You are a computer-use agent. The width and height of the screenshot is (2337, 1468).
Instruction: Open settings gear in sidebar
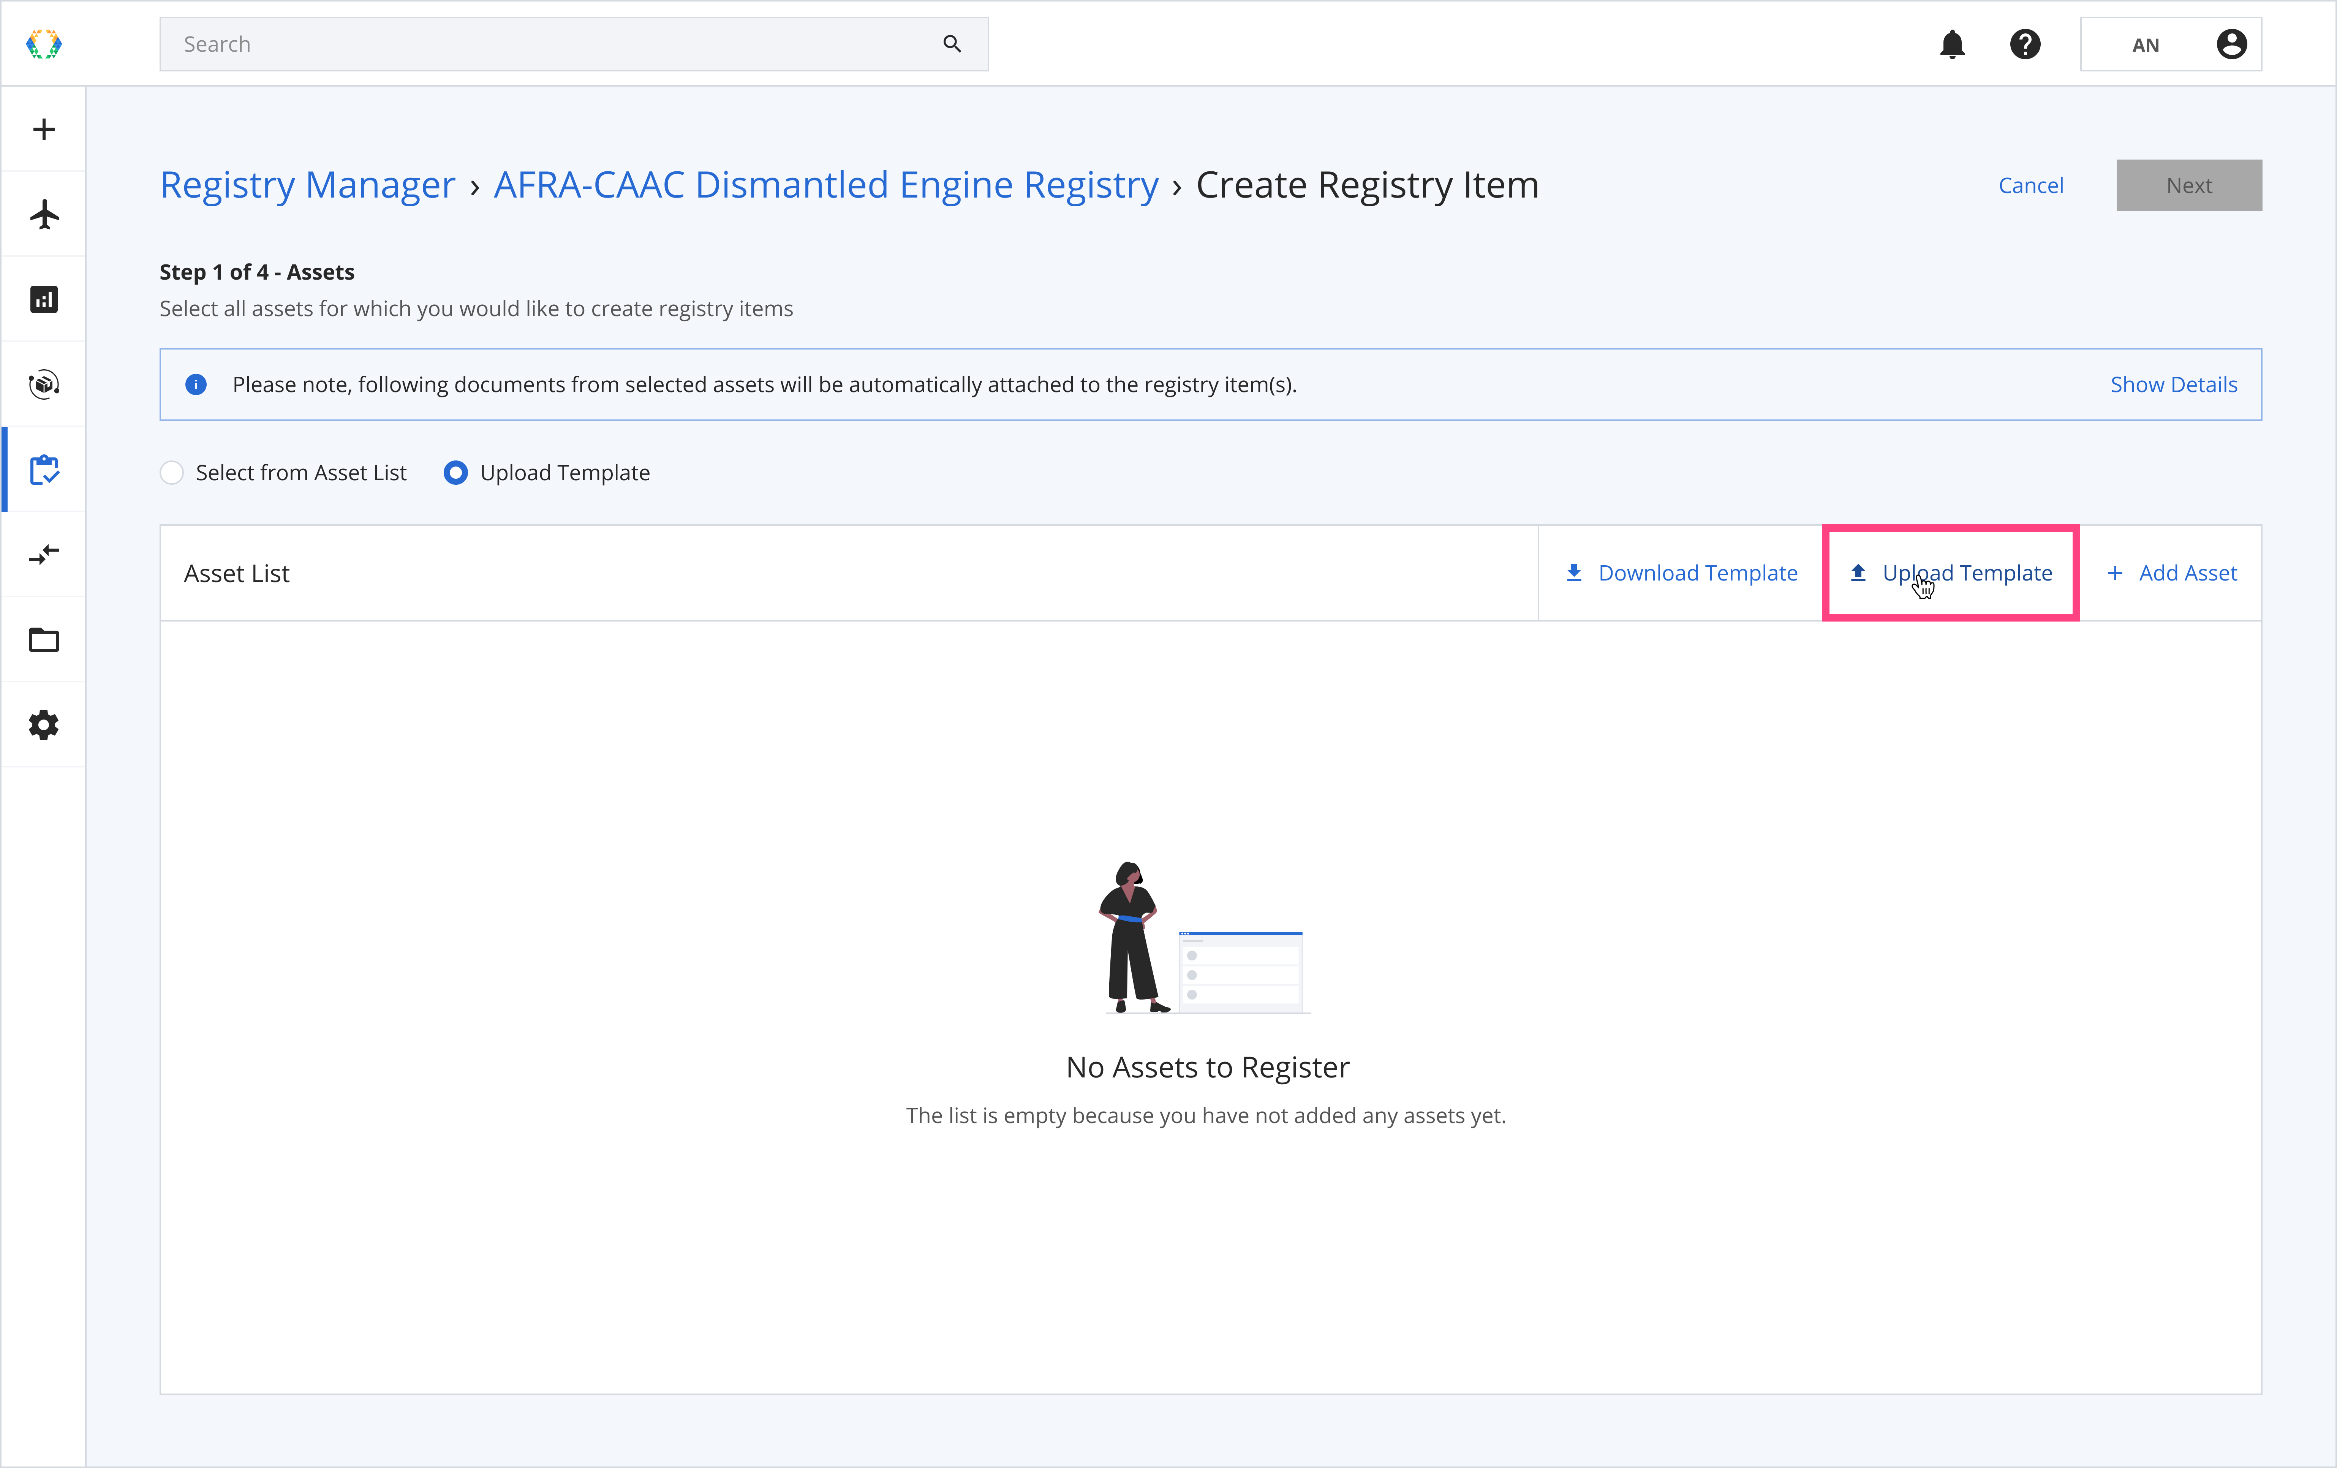pyautogui.click(x=44, y=725)
